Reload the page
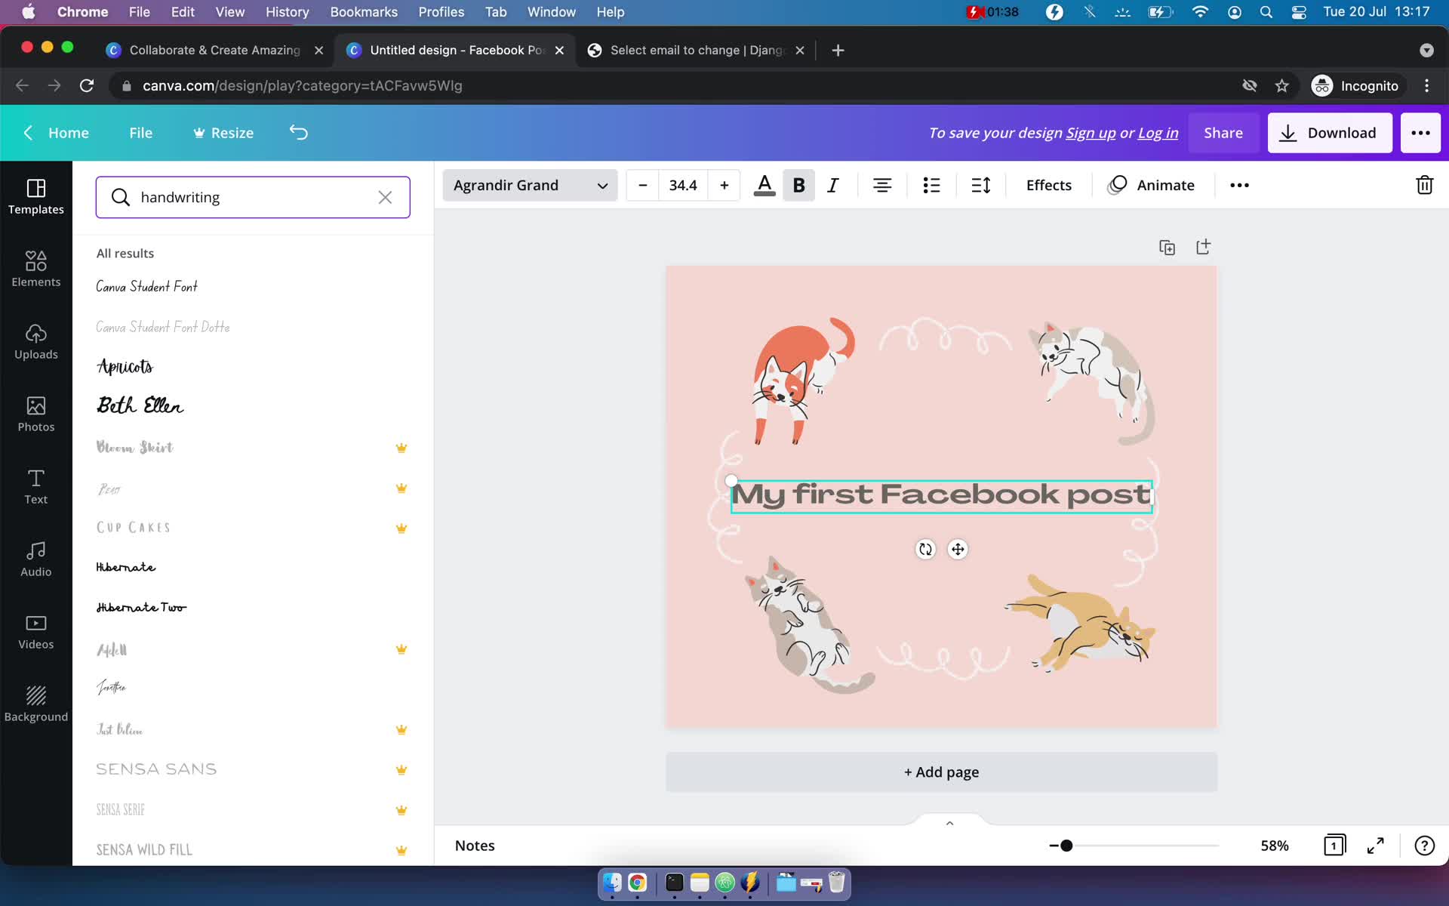This screenshot has width=1449, height=906. tap(87, 86)
